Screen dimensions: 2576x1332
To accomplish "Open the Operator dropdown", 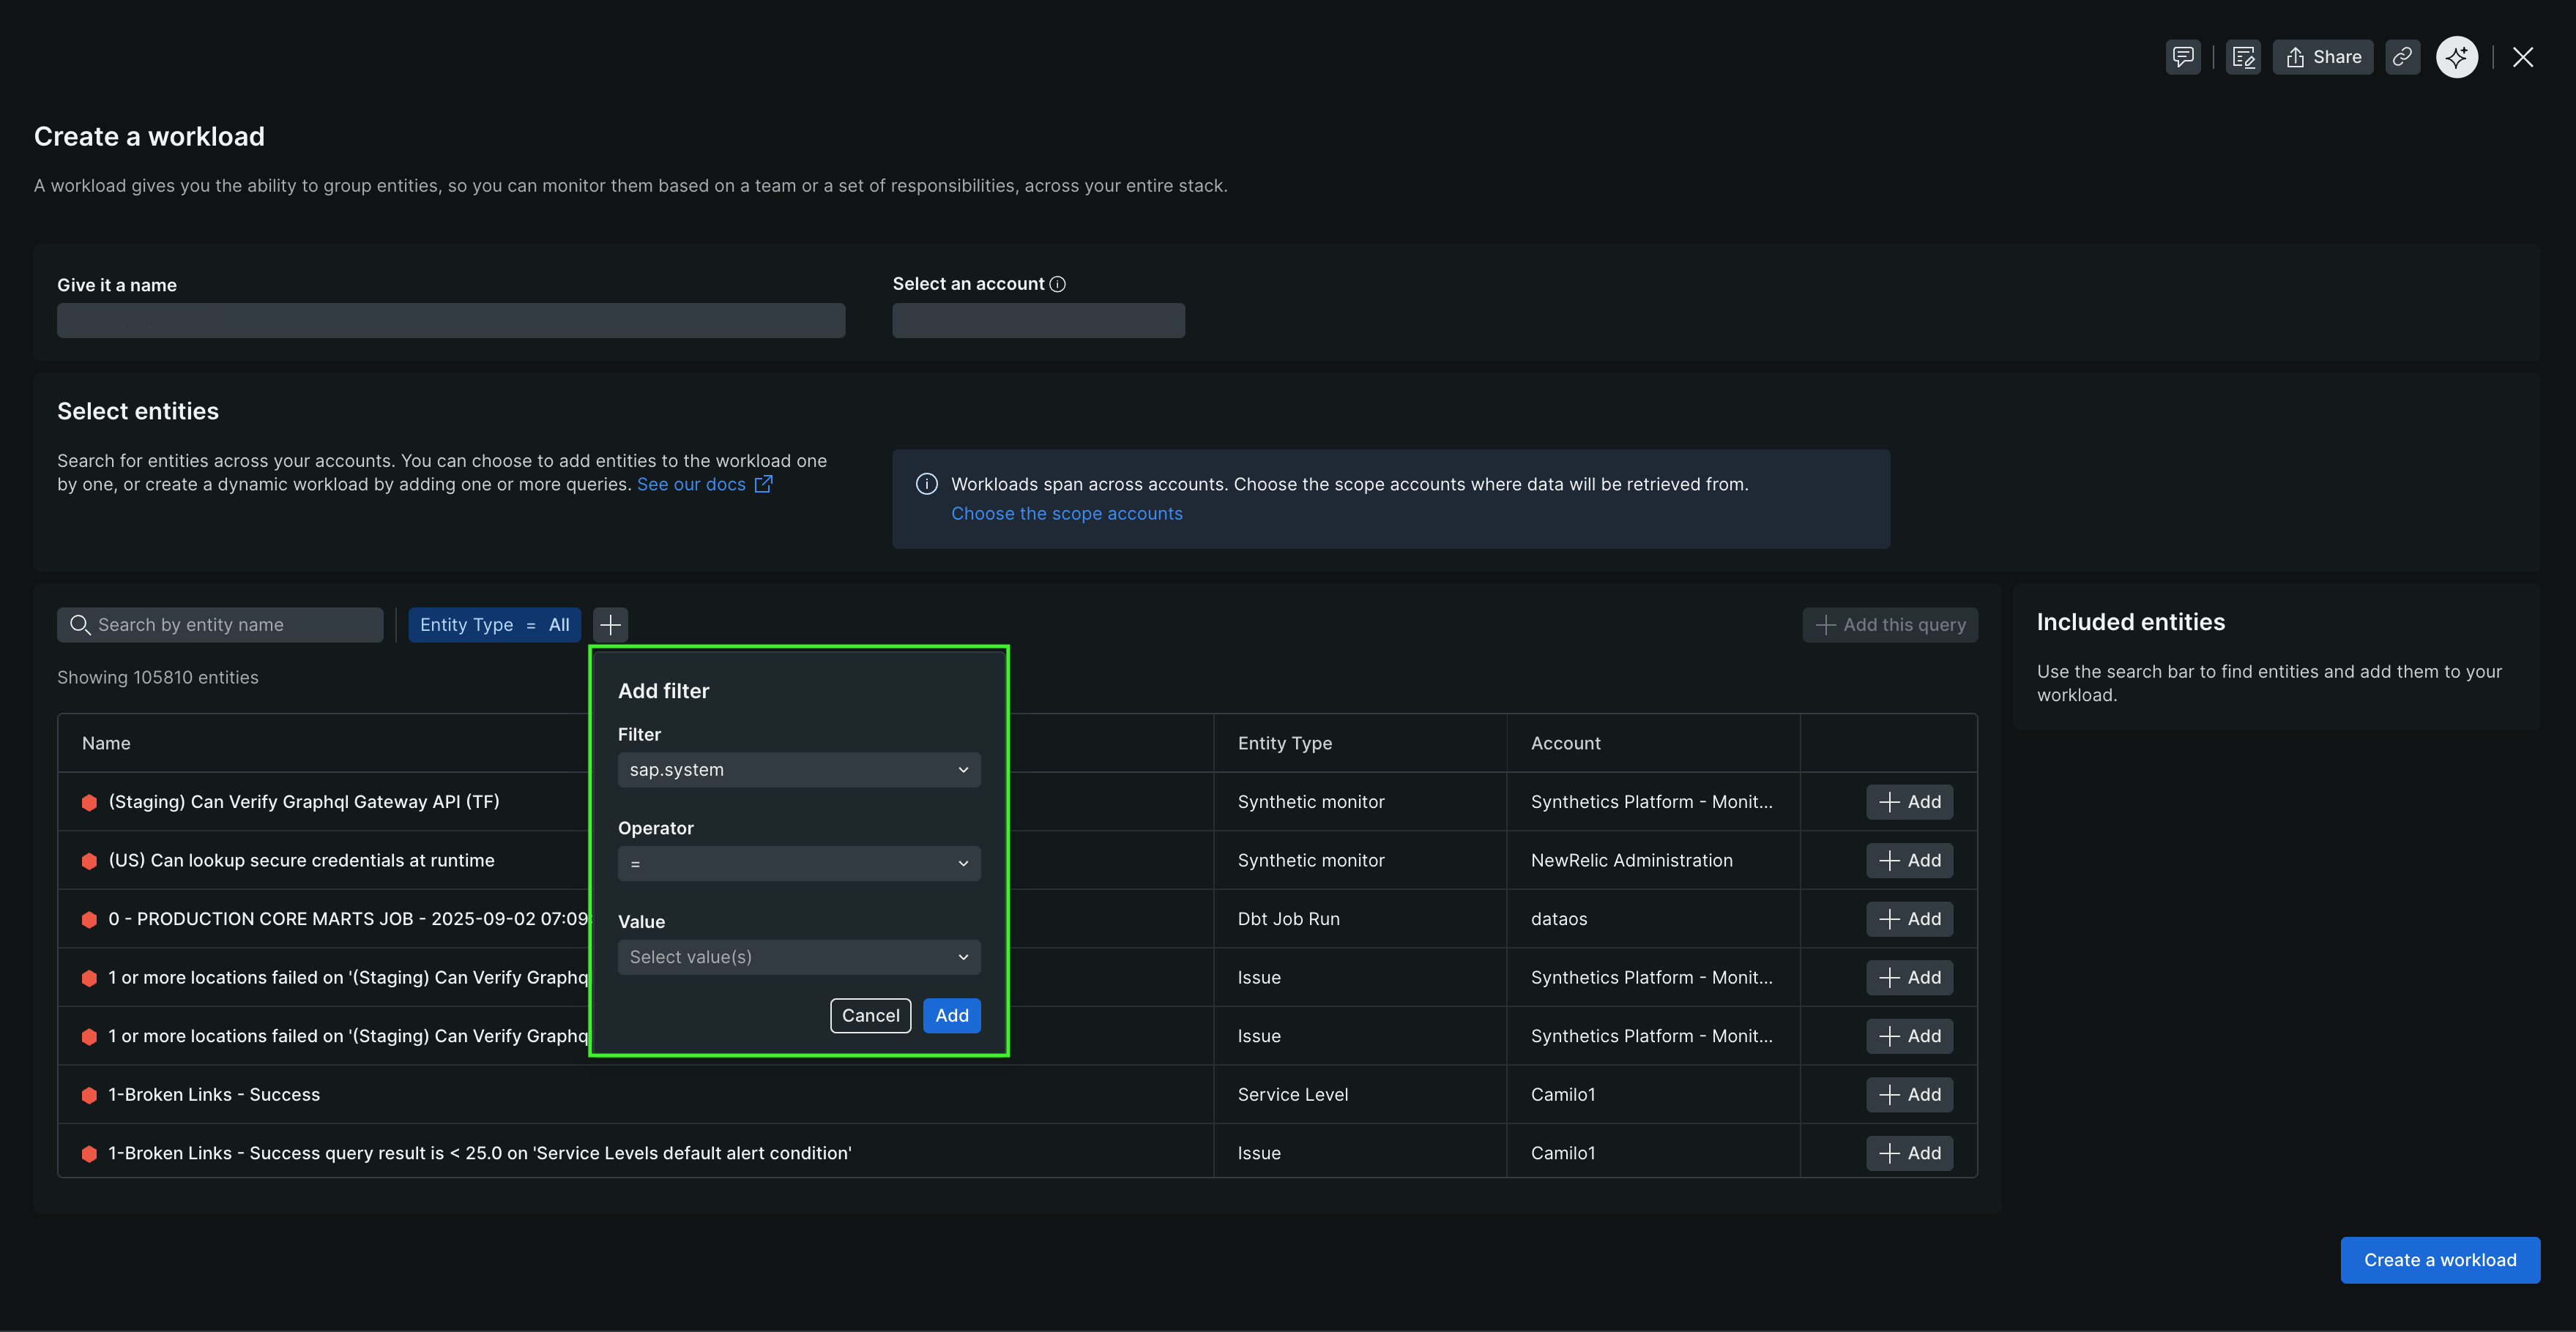I will pyautogui.click(x=798, y=864).
